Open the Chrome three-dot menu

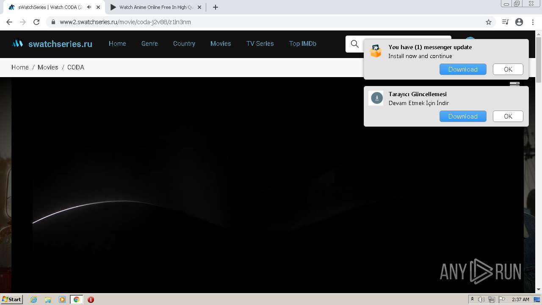point(533,22)
